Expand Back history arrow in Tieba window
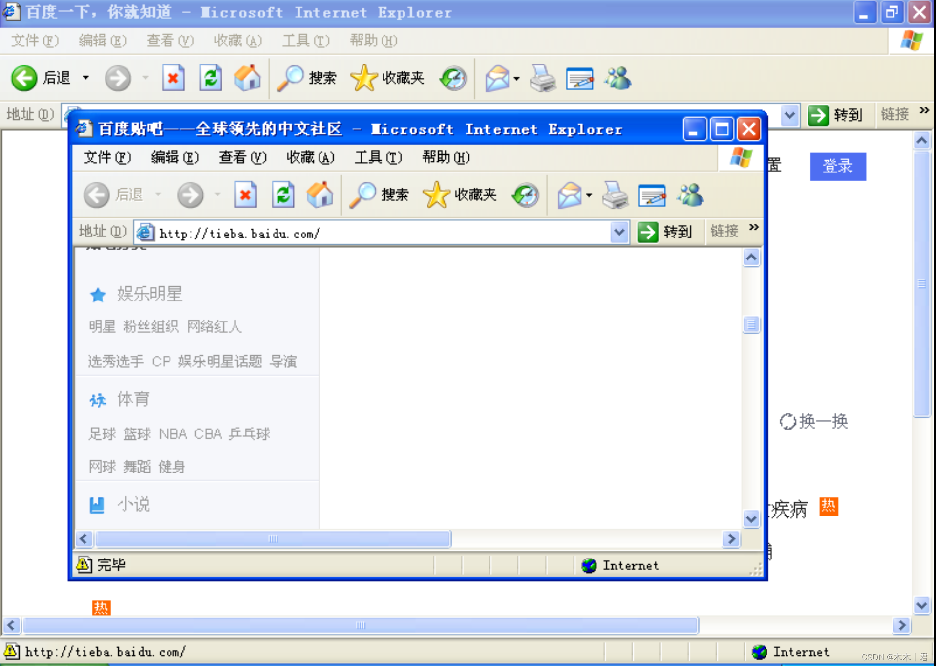Image resolution: width=936 pixels, height=666 pixels. [x=158, y=194]
